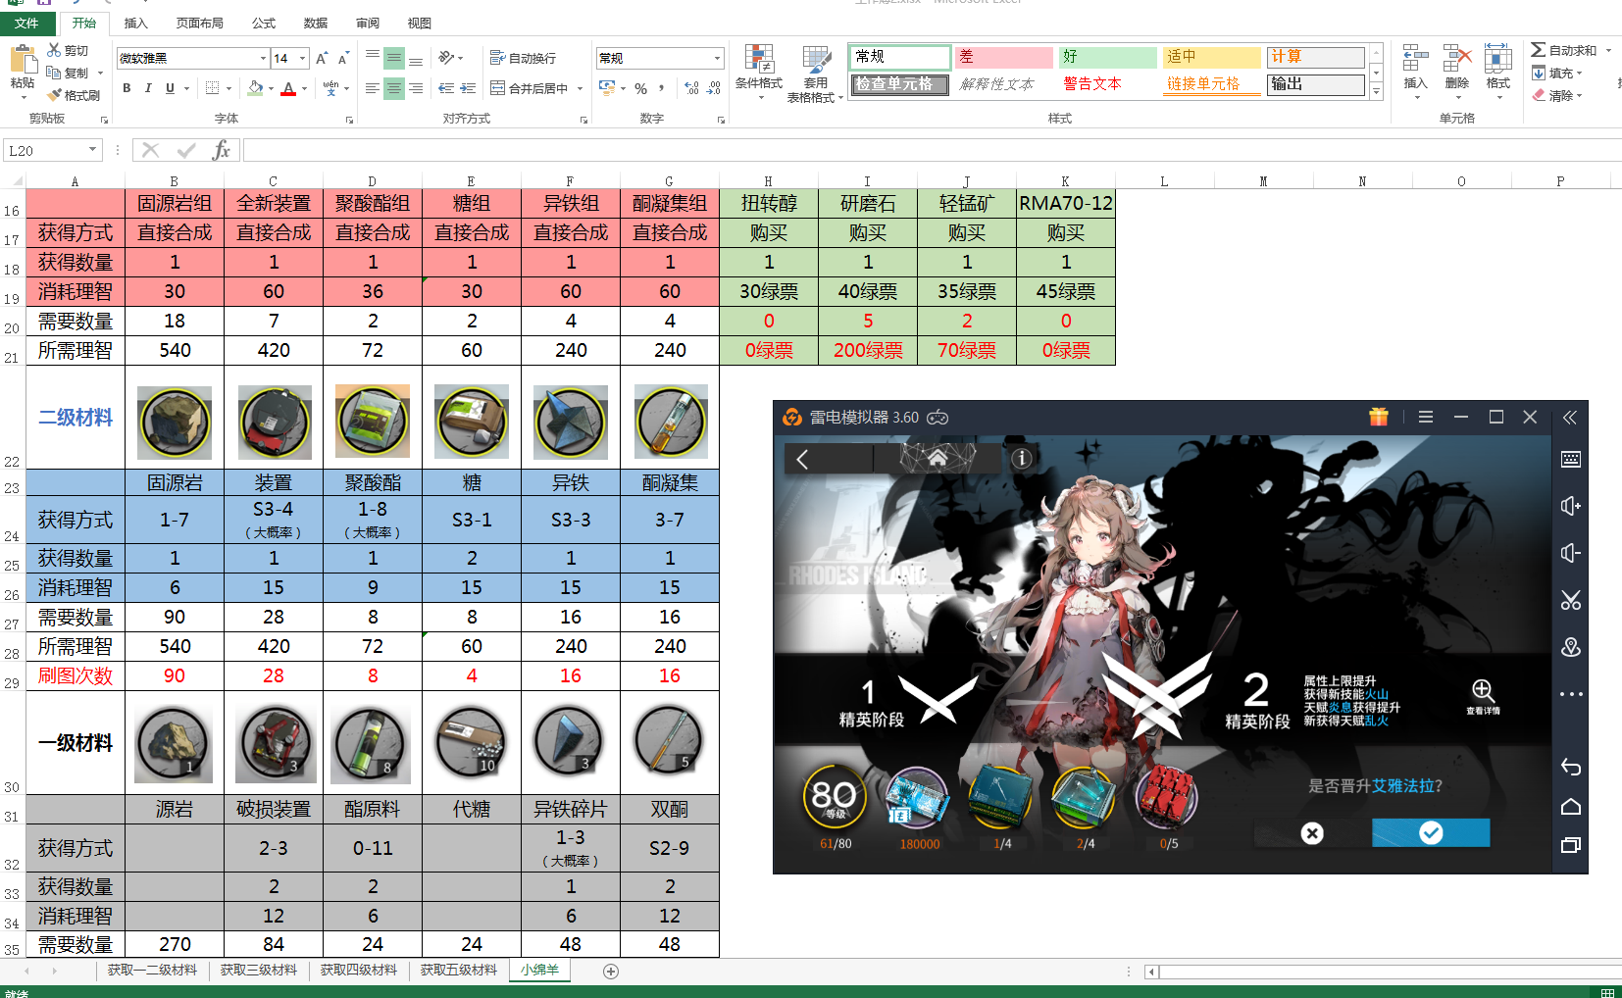Raise volume in the LDPlayer sidebar
The image size is (1622, 998).
pyautogui.click(x=1570, y=506)
